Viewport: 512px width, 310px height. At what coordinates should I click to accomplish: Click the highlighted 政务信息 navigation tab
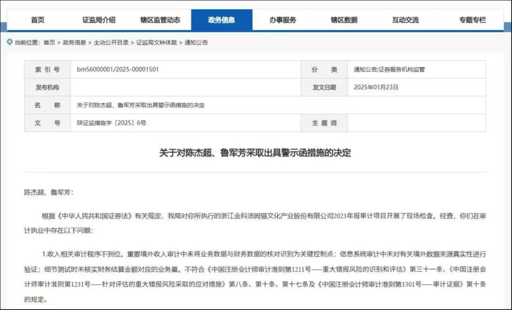[222, 20]
